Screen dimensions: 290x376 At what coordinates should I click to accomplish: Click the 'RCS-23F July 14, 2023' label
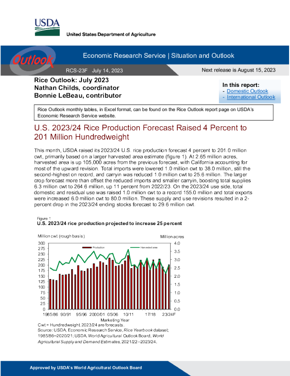(94, 70)
